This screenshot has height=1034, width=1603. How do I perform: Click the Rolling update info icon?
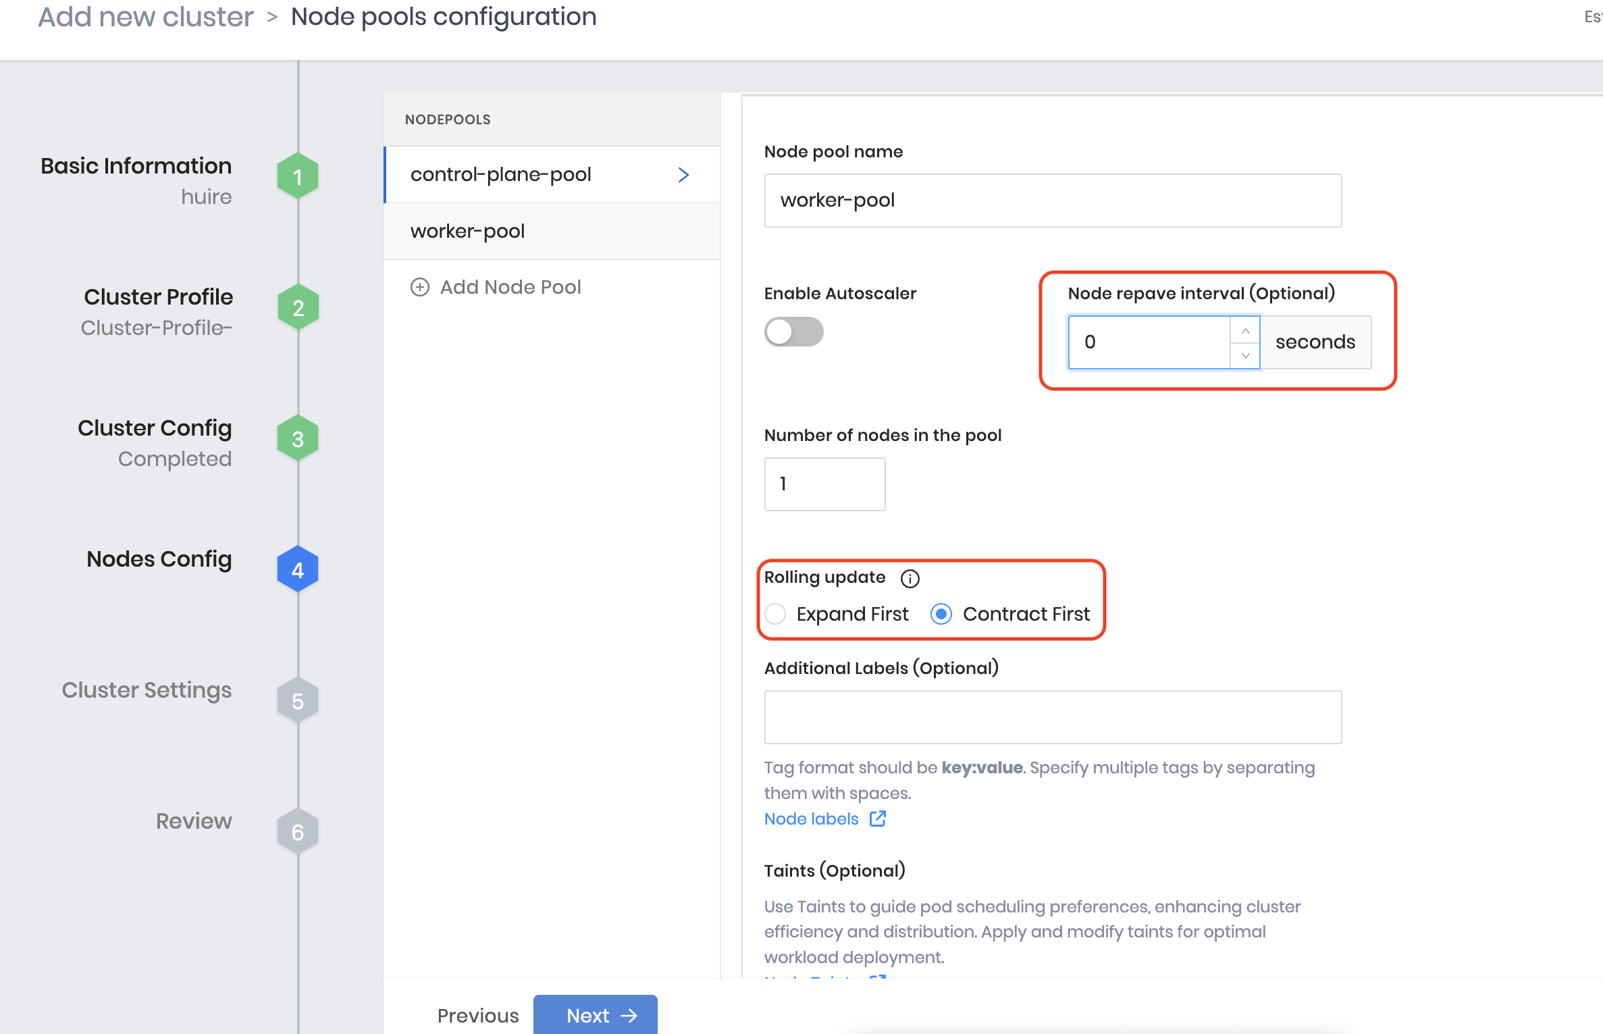click(910, 578)
